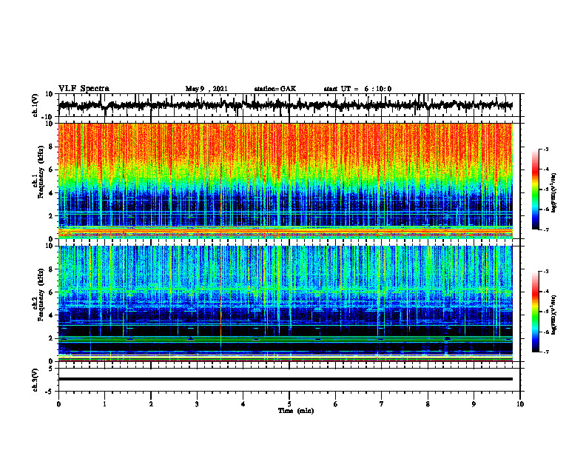Click the ch.2 colorbar PSD unit label

click(x=553, y=313)
